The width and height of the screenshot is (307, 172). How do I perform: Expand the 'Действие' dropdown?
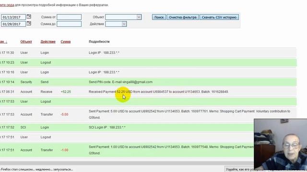(x=116, y=24)
